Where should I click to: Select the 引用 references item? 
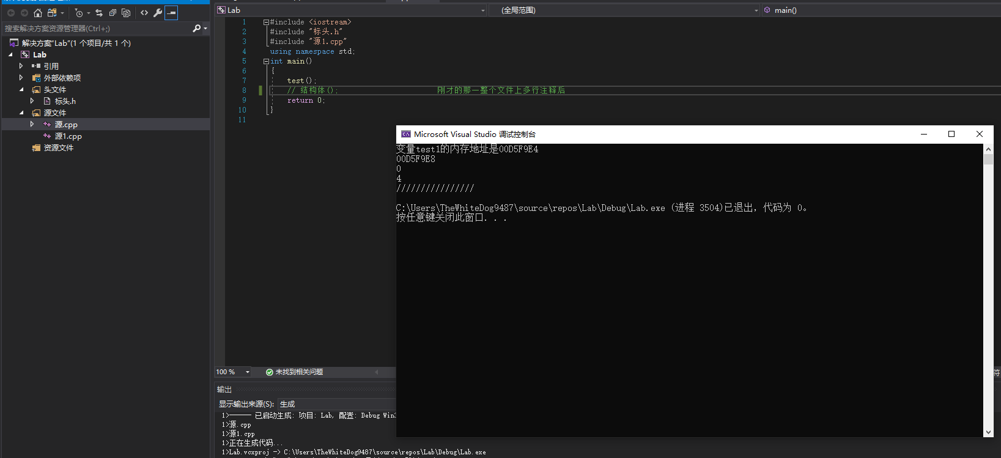coord(51,66)
